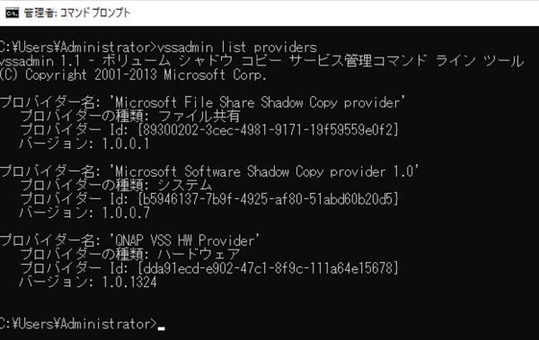Click the version 1.0.1324 line

88,282
